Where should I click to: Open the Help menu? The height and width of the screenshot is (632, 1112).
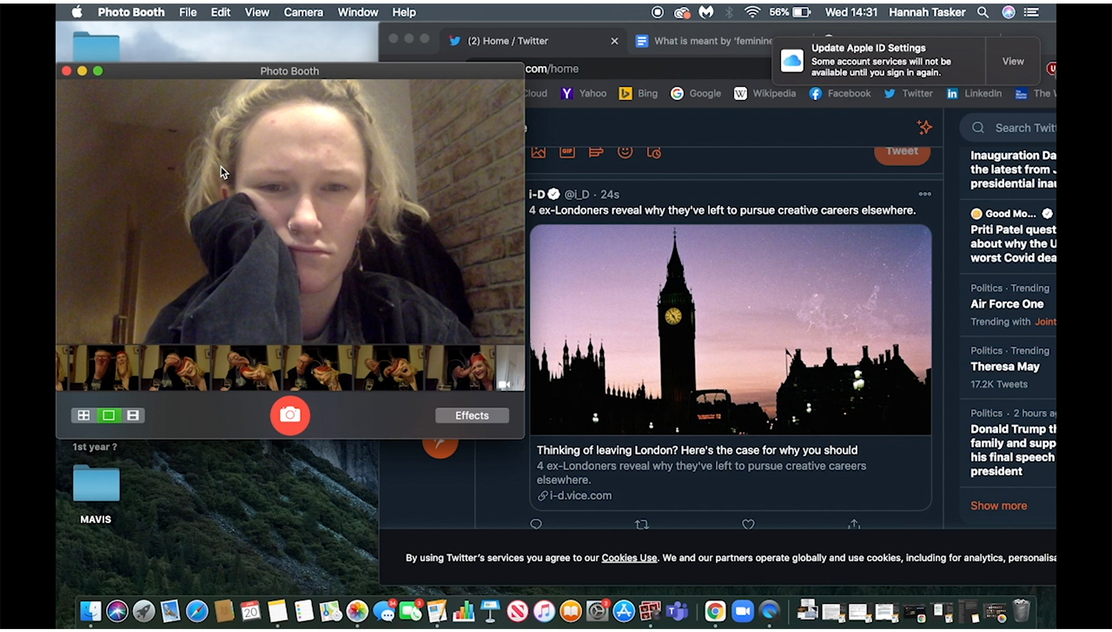(403, 12)
